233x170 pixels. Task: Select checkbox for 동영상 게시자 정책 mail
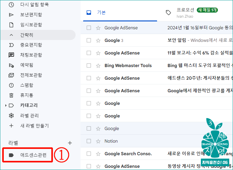(89, 166)
